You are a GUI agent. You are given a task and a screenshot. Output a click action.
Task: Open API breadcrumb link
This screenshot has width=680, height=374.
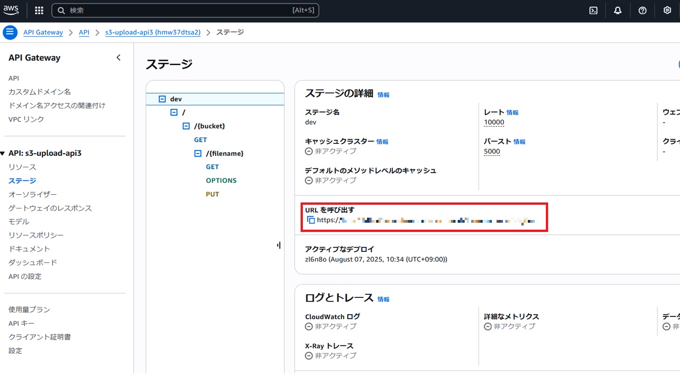coord(84,33)
